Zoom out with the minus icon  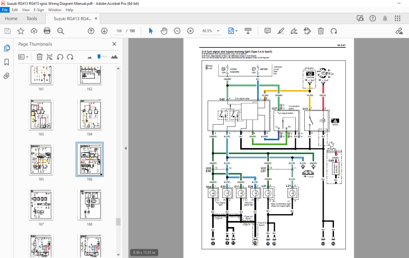(x=177, y=31)
